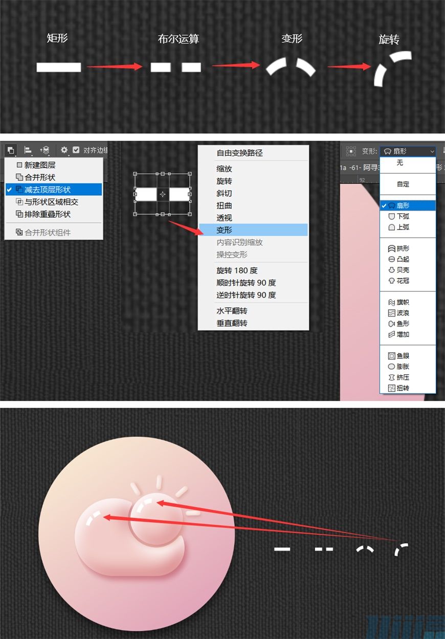Select the 鱼形 warp style
The image size is (445, 639).
click(408, 324)
